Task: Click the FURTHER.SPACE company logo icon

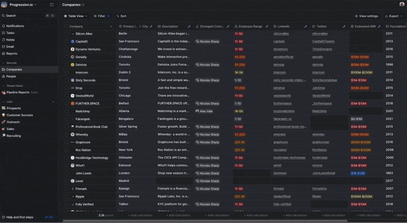Action: [x=72, y=103]
